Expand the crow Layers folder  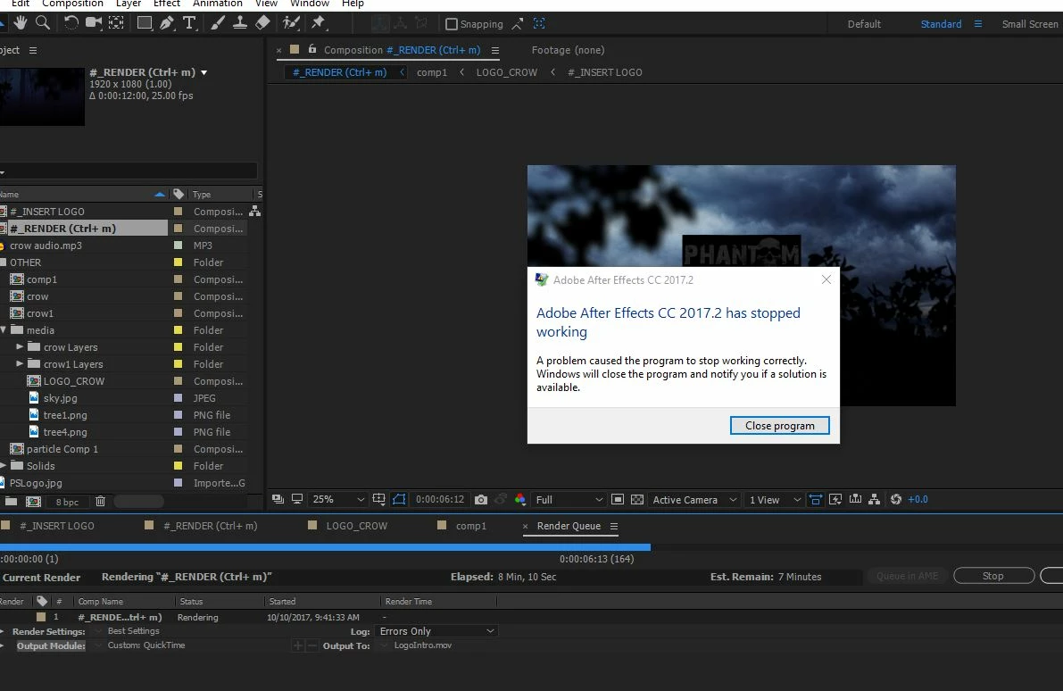(20, 346)
